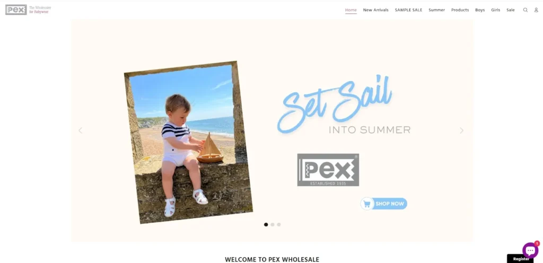Image resolution: width=543 pixels, height=263 pixels.
Task: Click the shopping cart Shop Now icon
Action: click(367, 204)
